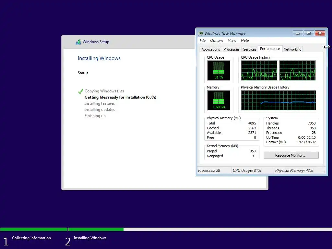This screenshot has height=249, width=332.
Task: Click the 'Installing updates' status line
Action: (x=100, y=110)
